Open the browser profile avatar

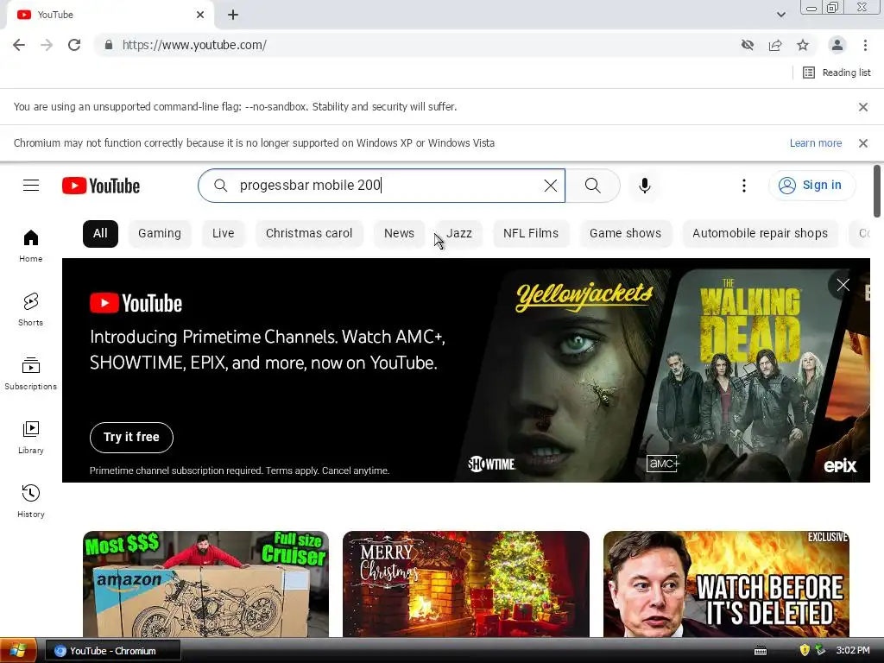(x=837, y=45)
